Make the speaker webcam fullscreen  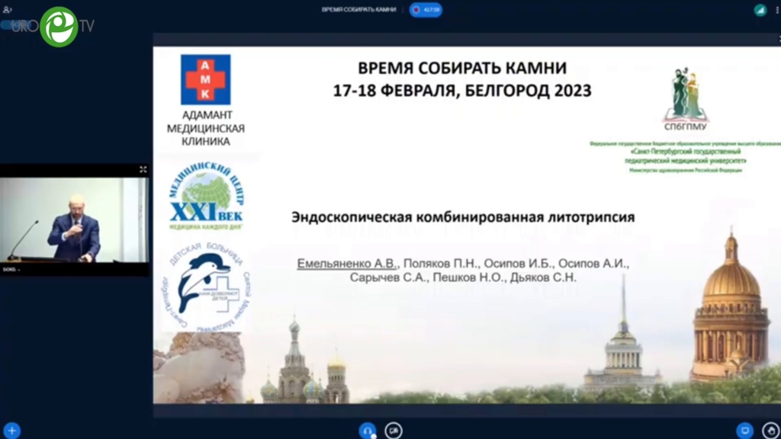(x=143, y=169)
